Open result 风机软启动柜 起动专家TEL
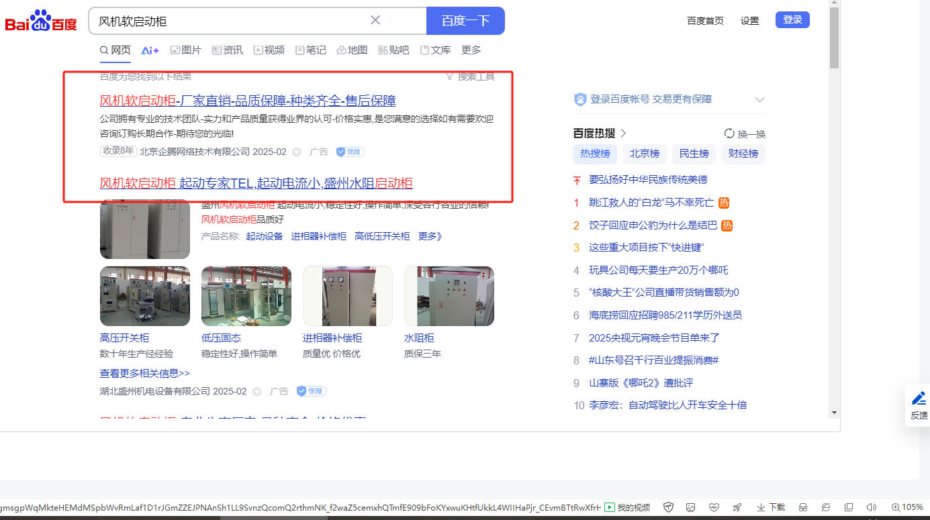Viewport: 930px width, 520px height. [257, 183]
